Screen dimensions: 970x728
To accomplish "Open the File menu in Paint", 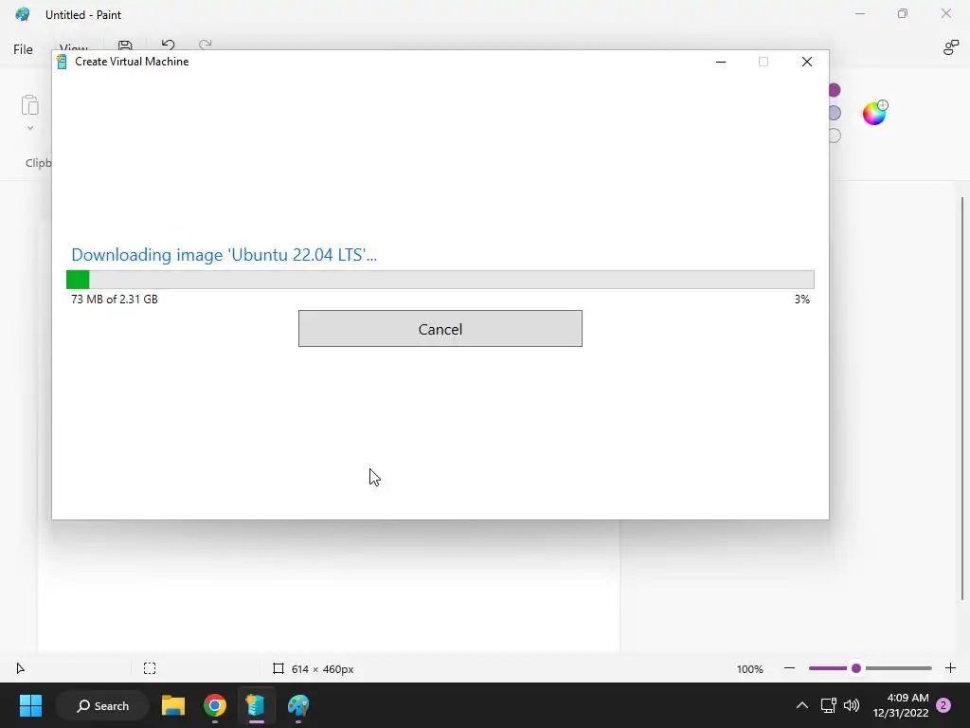I will [23, 49].
